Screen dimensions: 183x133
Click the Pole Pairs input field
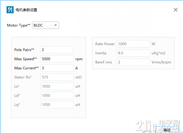(57, 50)
